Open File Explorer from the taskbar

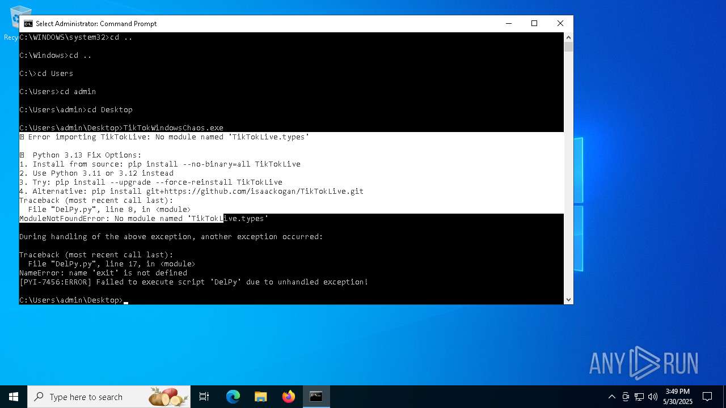click(x=261, y=397)
